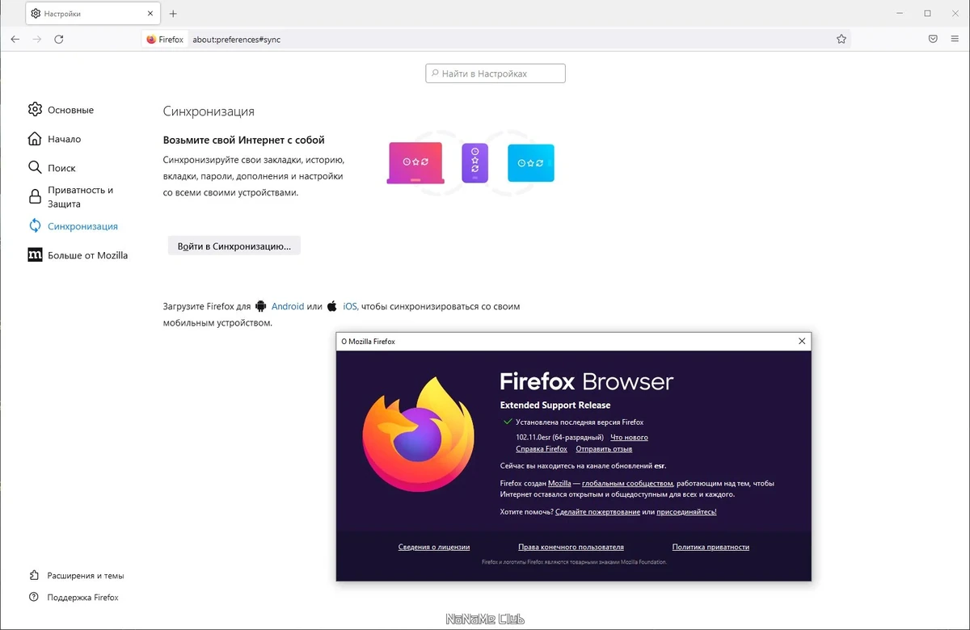
Task: Open a new tab with plus icon
Action: 173,14
